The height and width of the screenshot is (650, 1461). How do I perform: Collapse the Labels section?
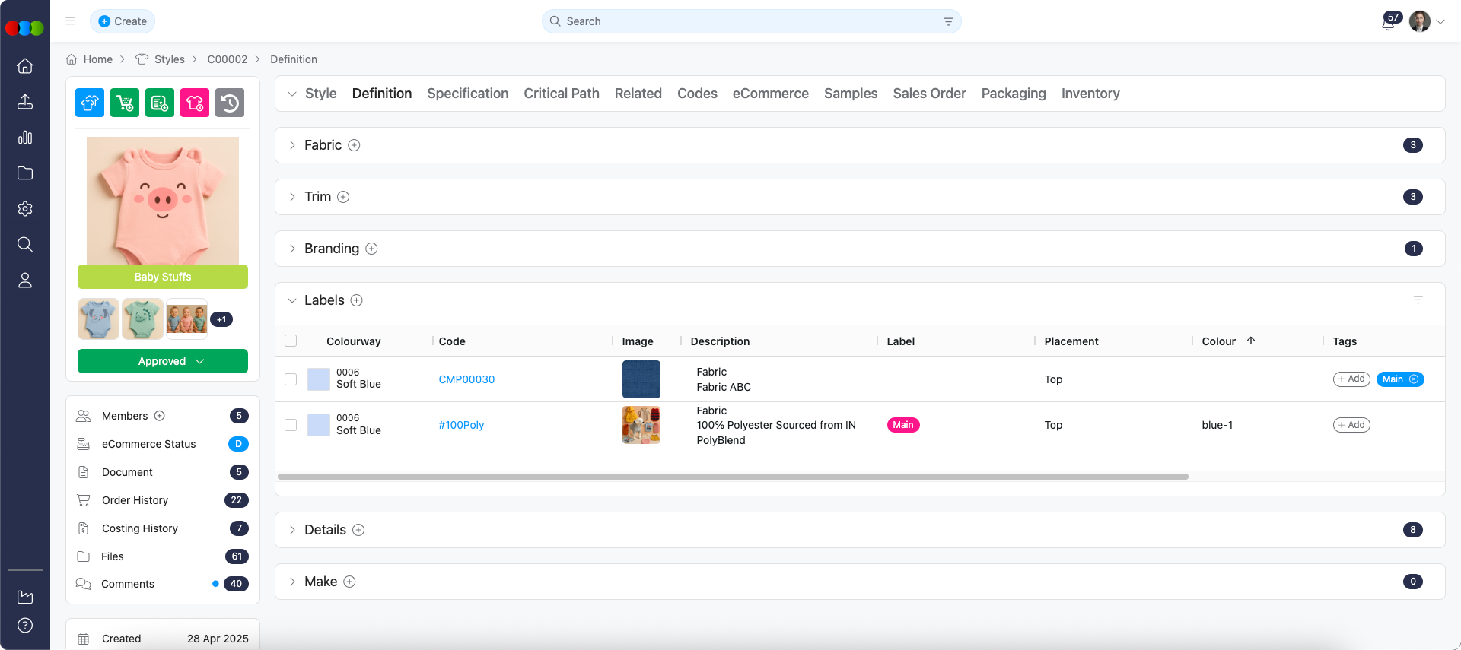pos(292,300)
